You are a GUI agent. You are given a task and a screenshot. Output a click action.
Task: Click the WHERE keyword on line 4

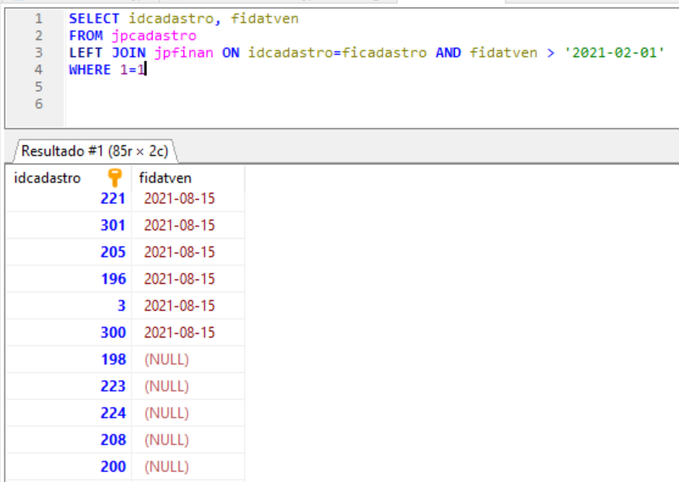tap(90, 70)
